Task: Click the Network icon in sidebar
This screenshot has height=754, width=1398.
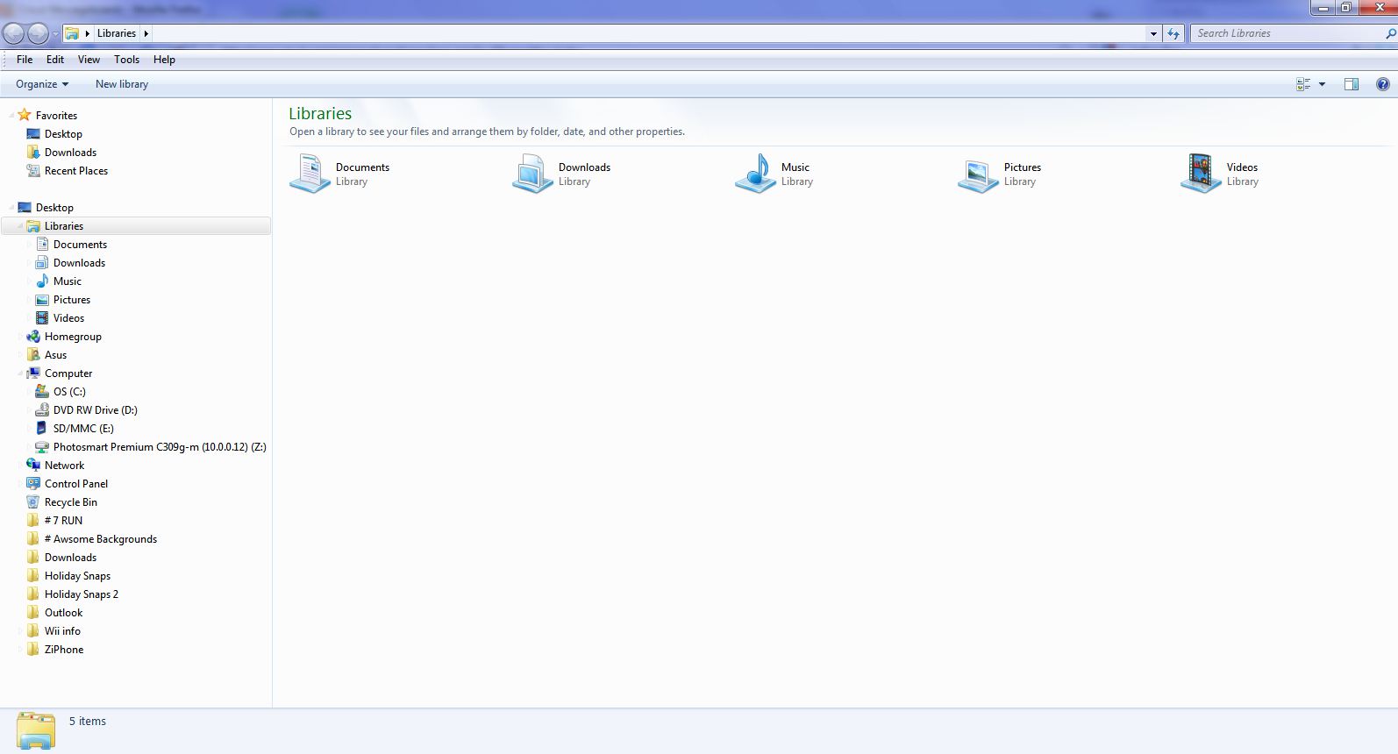Action: point(33,466)
